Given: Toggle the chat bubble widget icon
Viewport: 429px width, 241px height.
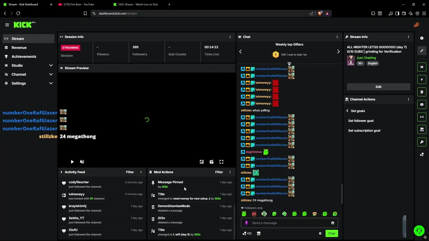Looking at the screenshot, I should point(422,104).
